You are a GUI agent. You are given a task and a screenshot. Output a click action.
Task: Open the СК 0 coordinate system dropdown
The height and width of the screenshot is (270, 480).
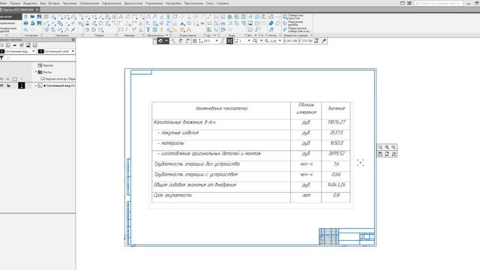pyautogui.click(x=217, y=40)
